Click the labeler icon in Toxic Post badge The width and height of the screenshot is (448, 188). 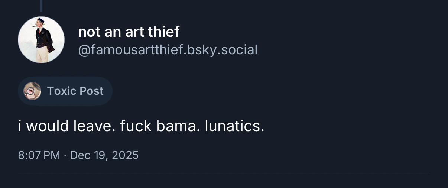click(32, 91)
